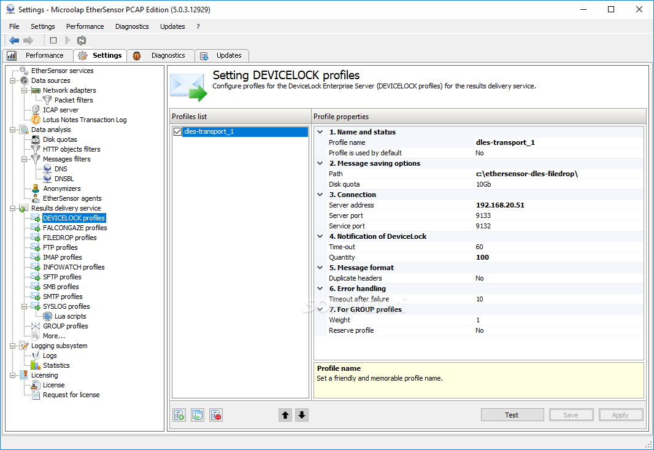Collapse the '1. Name and status' section
The height and width of the screenshot is (450, 654).
(x=320, y=132)
